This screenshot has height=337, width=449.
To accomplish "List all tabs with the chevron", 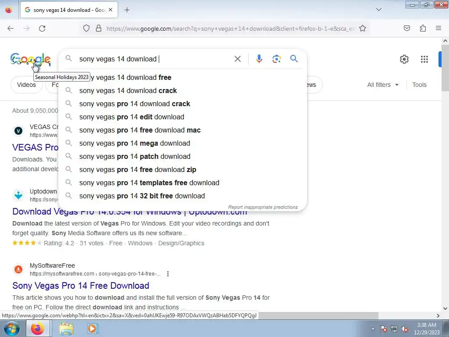I will click(x=378, y=10).
